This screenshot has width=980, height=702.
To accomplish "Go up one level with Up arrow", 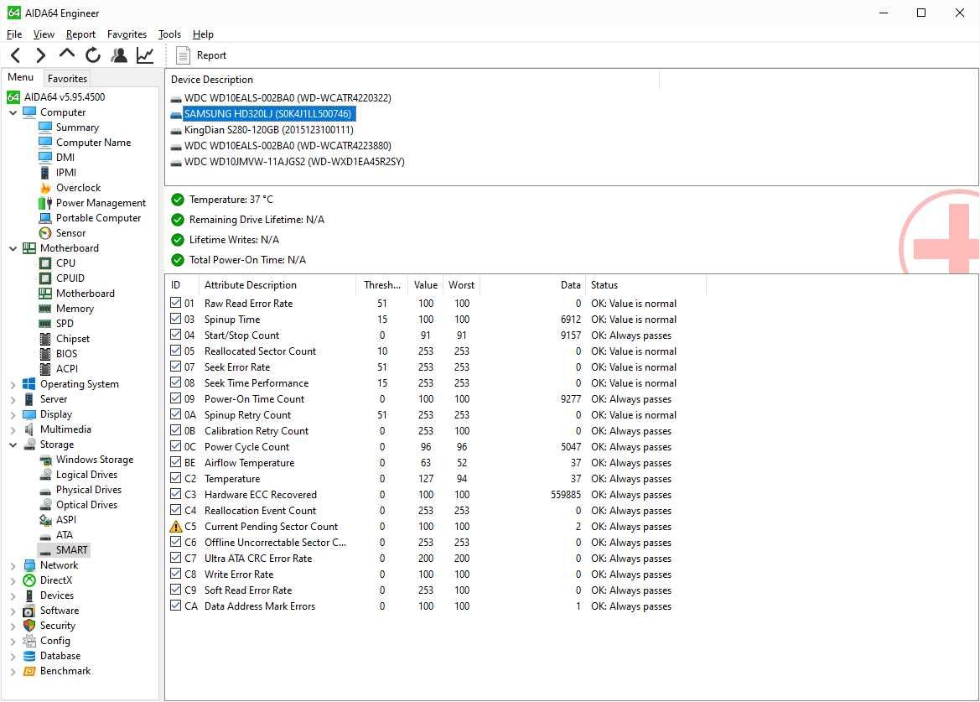I will click(x=67, y=55).
